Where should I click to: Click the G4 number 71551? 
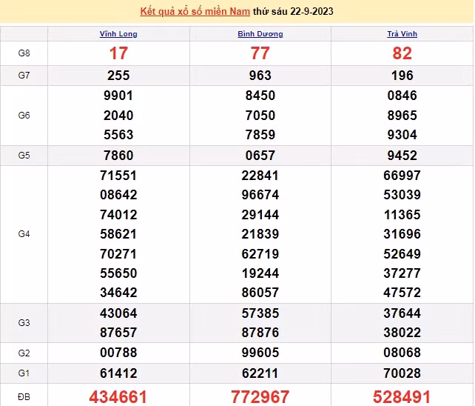pyautogui.click(x=118, y=176)
